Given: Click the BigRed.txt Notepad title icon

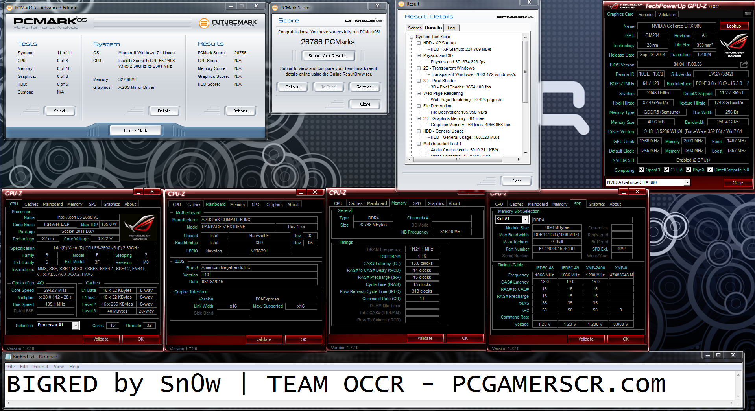Looking at the screenshot, I should click(8, 356).
